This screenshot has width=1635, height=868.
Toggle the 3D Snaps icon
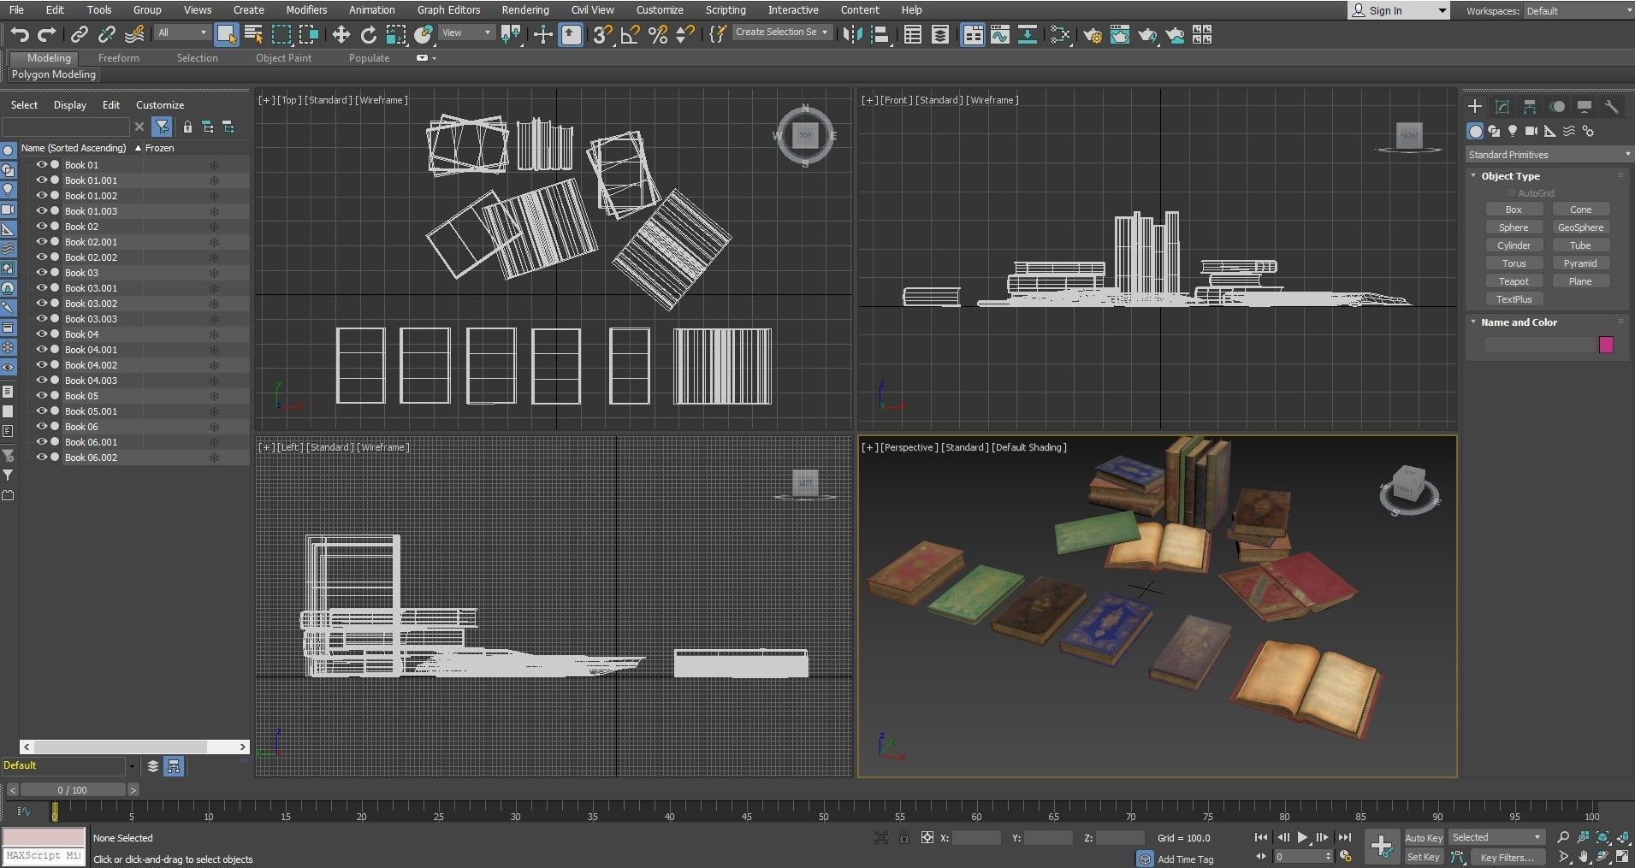(602, 34)
